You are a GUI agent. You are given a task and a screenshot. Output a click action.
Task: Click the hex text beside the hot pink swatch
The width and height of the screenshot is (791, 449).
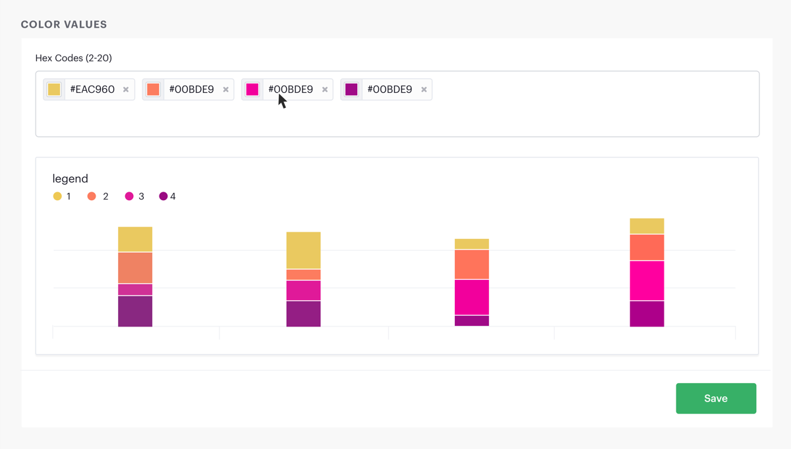(291, 90)
